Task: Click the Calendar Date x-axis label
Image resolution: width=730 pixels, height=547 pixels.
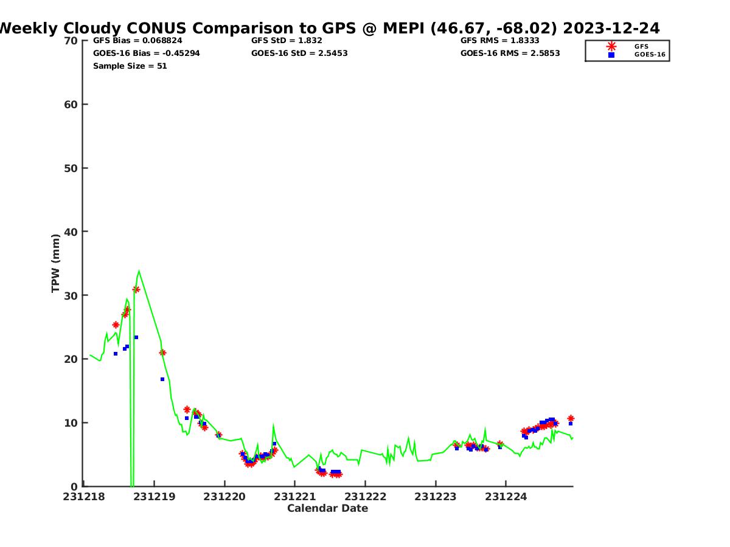Action: coord(327,508)
